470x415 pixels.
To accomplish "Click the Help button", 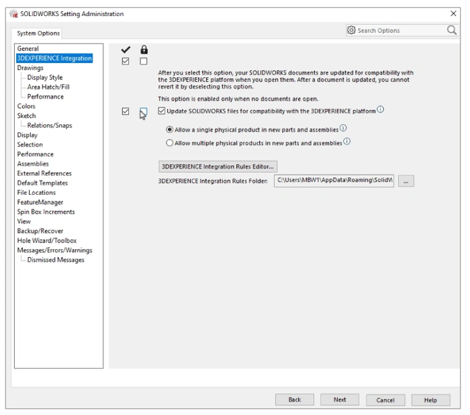I will (430, 400).
